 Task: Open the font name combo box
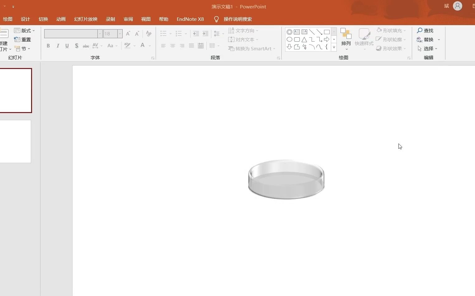tap(73, 34)
